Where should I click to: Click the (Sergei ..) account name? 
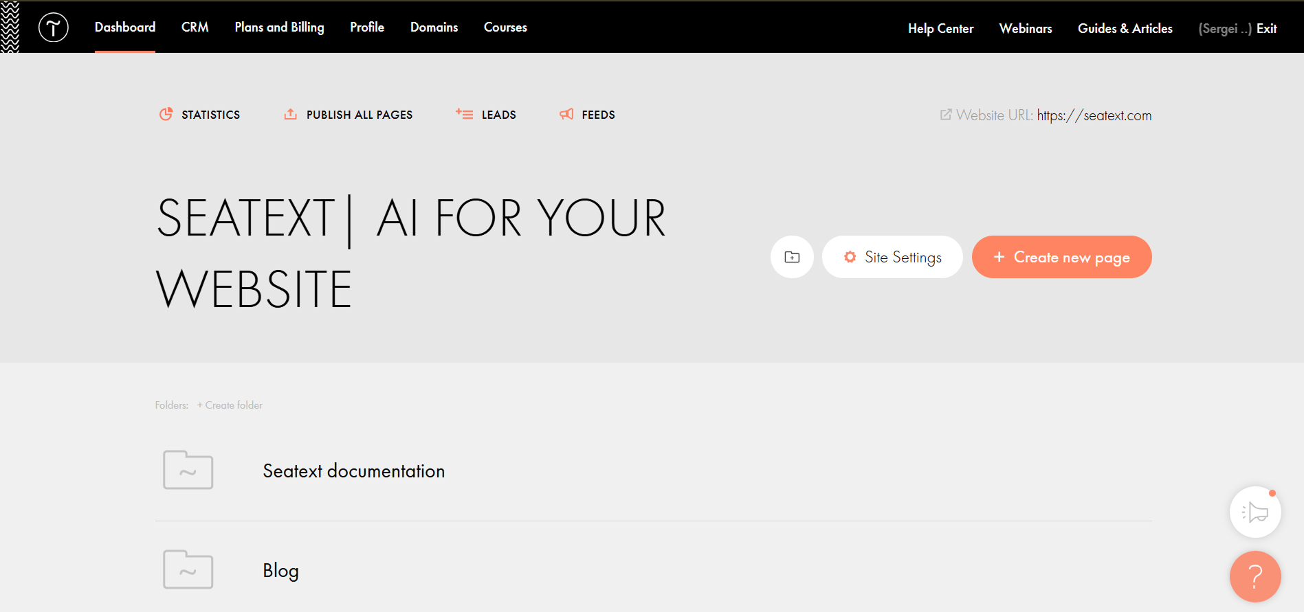[x=1225, y=28]
